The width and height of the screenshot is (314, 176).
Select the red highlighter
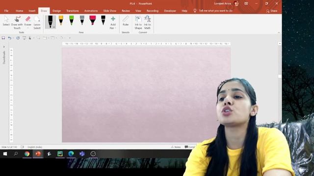coord(93,21)
